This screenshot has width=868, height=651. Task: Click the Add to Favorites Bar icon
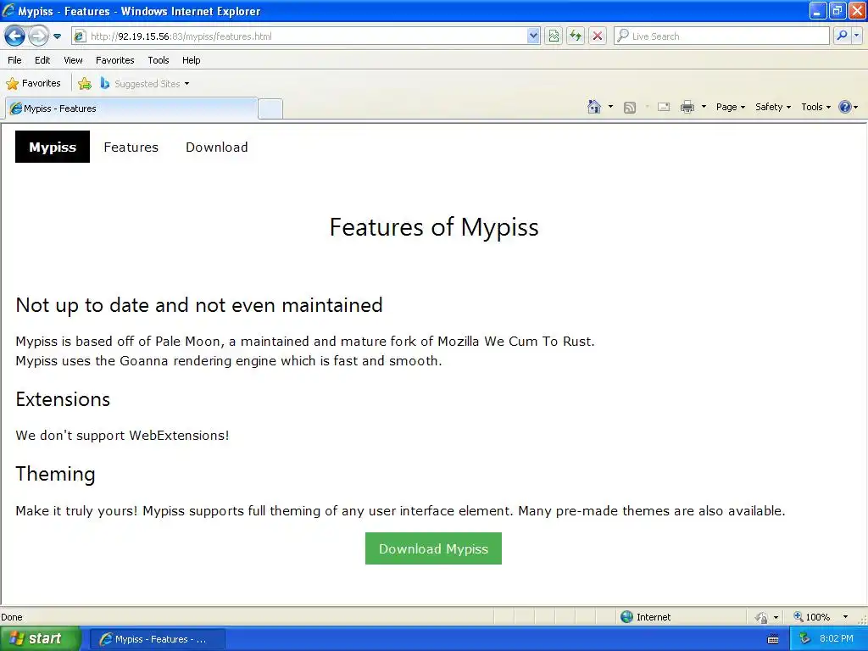point(85,84)
